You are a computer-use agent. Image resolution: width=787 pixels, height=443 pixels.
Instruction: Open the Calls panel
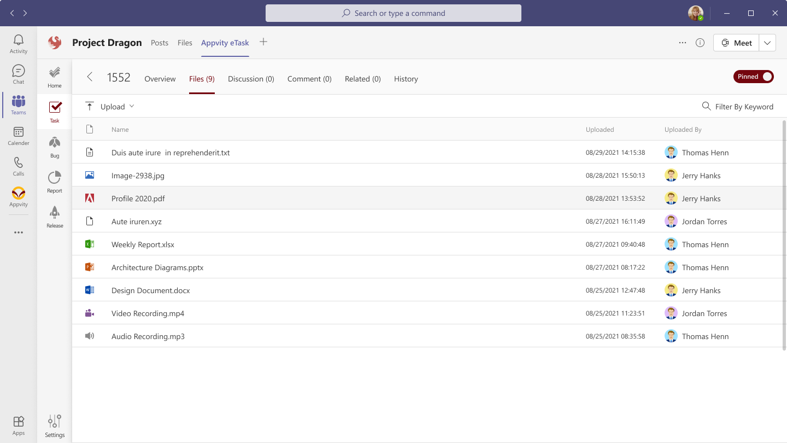coord(18,166)
